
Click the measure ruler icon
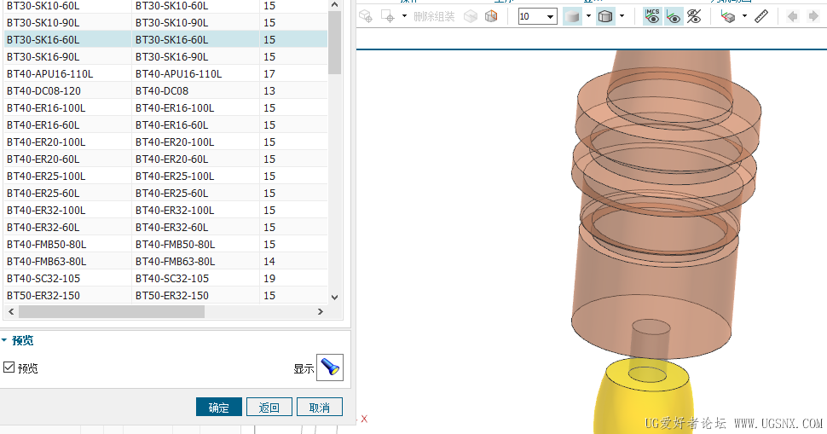coord(761,16)
